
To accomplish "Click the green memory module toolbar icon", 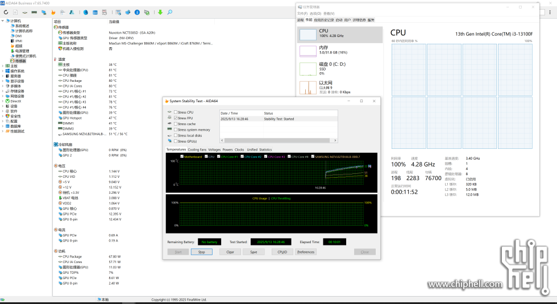I will click(34, 12).
